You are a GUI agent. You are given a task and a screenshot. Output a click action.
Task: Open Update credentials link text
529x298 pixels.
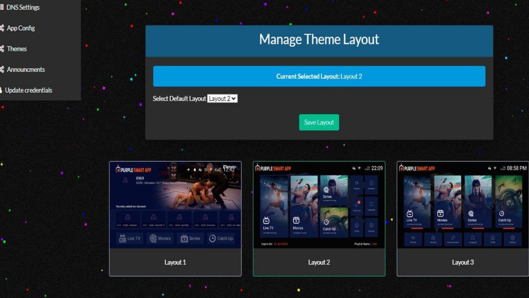[29, 90]
